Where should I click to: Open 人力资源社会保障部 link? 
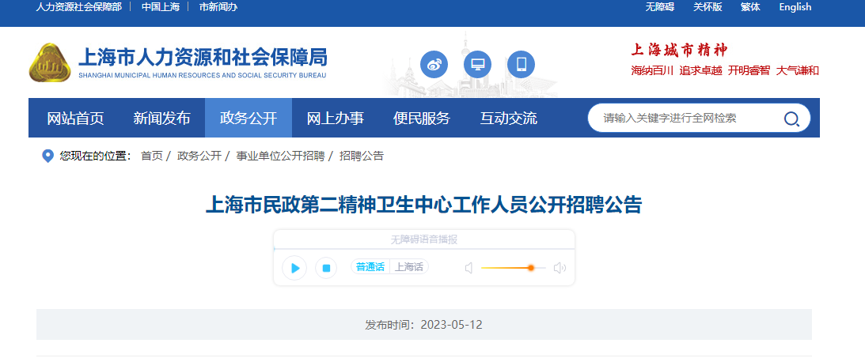(79, 7)
